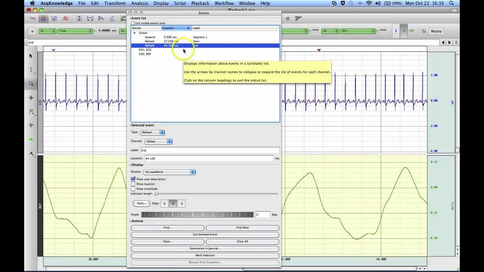The width and height of the screenshot is (484, 272).
Task: Enable Show location checkbox
Action: 133,184
